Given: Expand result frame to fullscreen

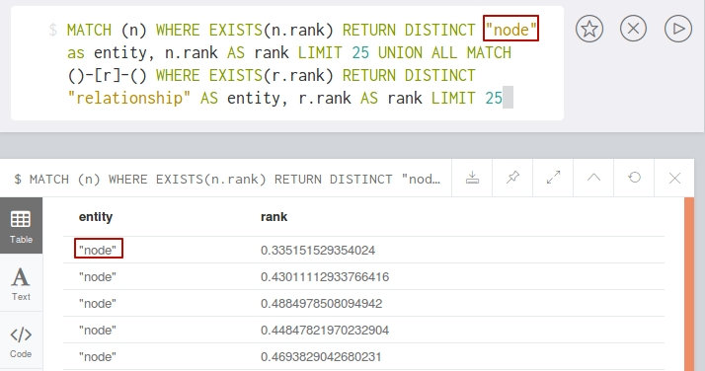Looking at the screenshot, I should (x=553, y=178).
